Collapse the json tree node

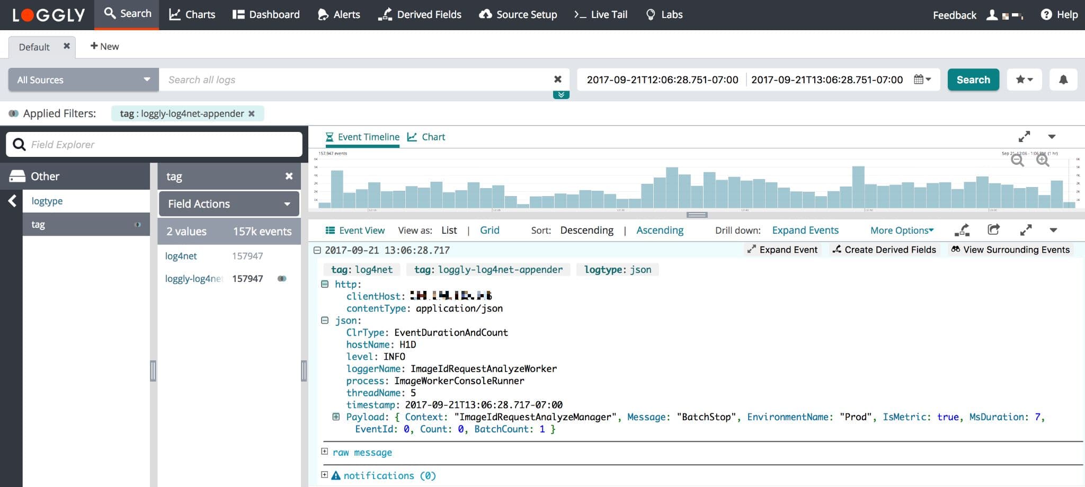pyautogui.click(x=325, y=320)
